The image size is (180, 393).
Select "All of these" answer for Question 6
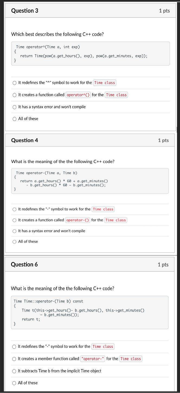pyautogui.click(x=14, y=383)
